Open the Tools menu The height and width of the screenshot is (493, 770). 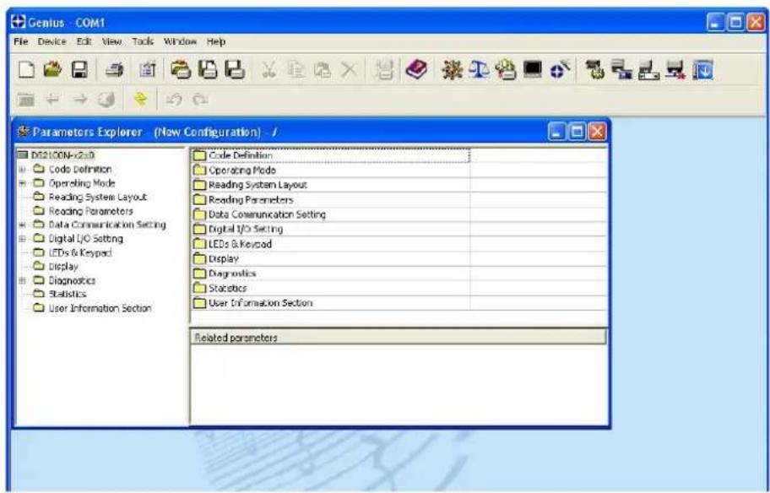(143, 41)
